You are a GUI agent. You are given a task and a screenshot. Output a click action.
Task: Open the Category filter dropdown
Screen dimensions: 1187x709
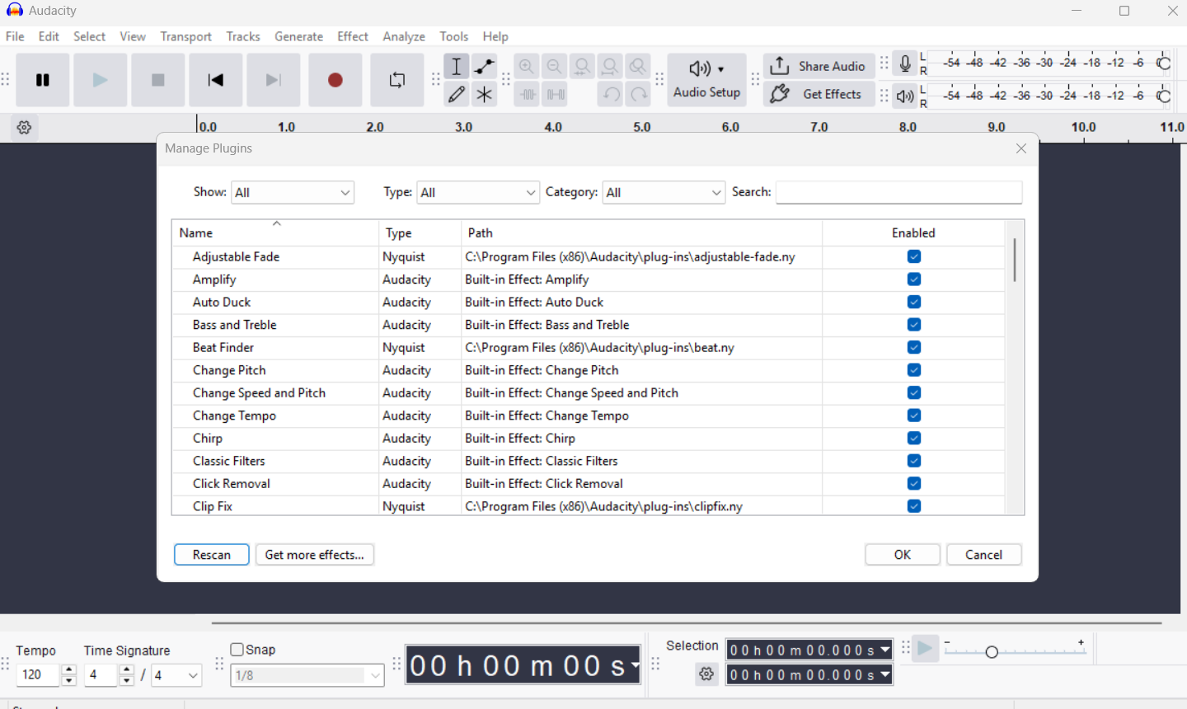[x=664, y=192]
